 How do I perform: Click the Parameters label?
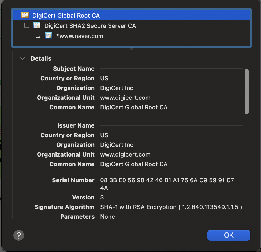(77, 217)
